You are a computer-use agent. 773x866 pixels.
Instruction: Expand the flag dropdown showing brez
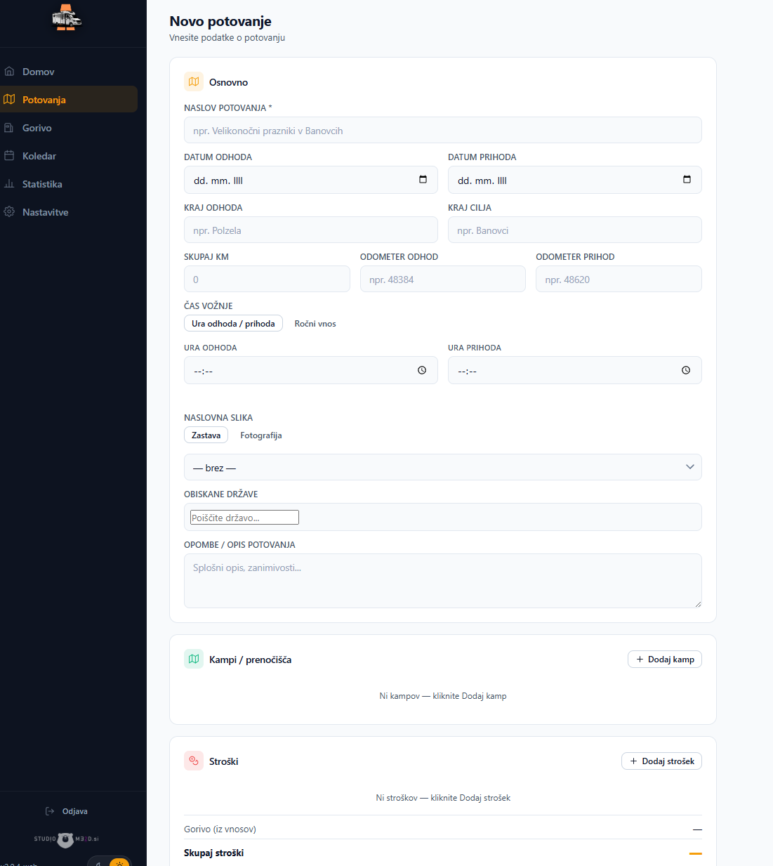(x=442, y=467)
